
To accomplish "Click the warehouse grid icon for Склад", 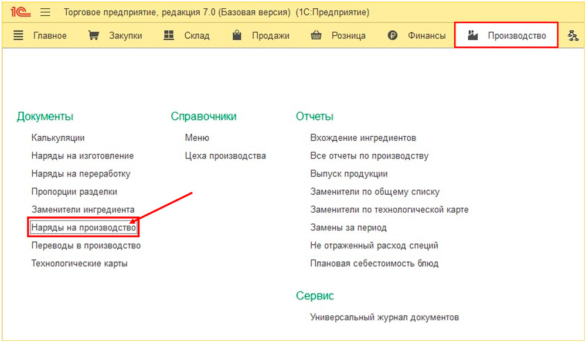I will pyautogui.click(x=169, y=36).
